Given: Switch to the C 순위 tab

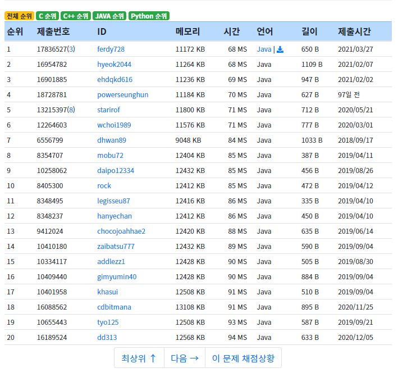Looking at the screenshot, I should [47, 16].
